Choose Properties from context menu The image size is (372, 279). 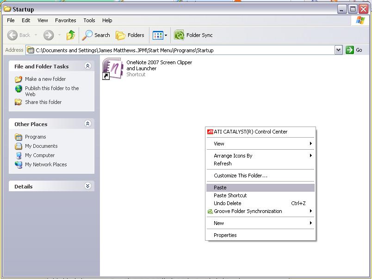[x=260, y=235]
